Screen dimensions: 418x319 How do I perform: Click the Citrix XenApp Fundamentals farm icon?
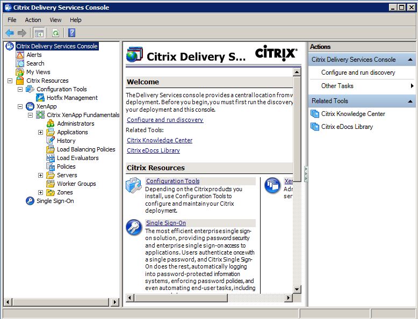[40, 115]
